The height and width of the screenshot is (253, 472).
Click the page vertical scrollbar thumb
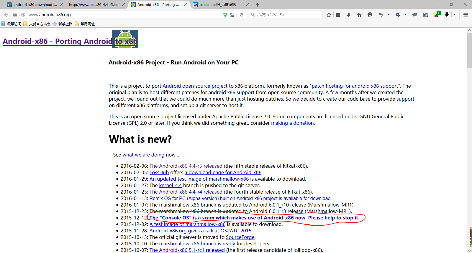[469, 50]
